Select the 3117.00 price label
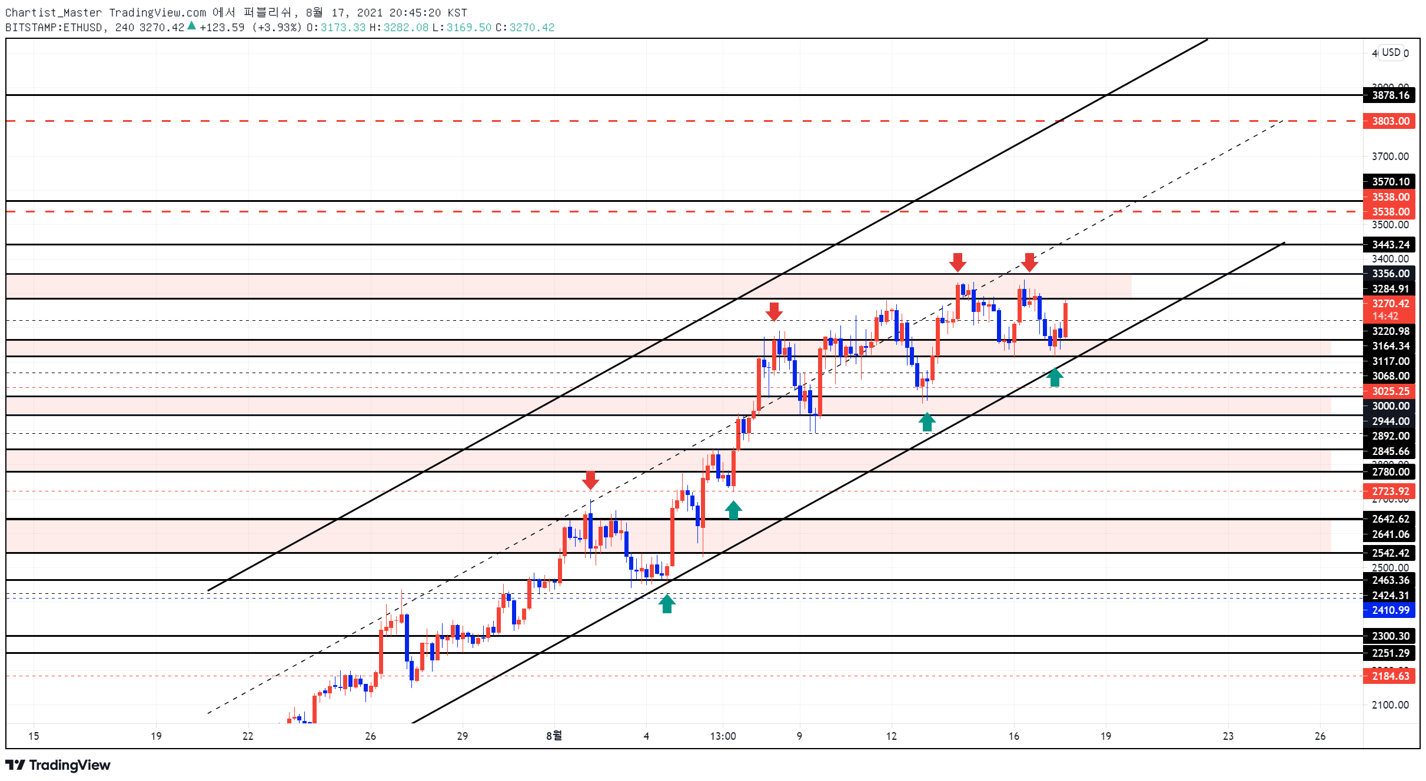Image resolution: width=1426 pixels, height=781 pixels. [1390, 361]
